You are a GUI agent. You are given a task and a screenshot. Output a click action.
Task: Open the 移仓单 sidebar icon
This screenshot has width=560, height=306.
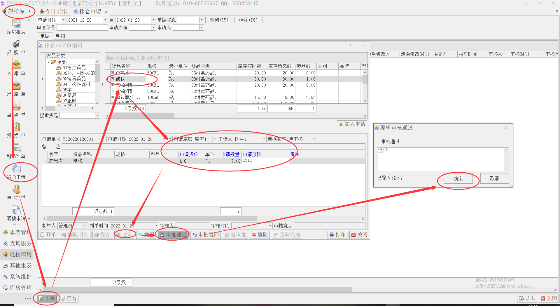[16, 148]
